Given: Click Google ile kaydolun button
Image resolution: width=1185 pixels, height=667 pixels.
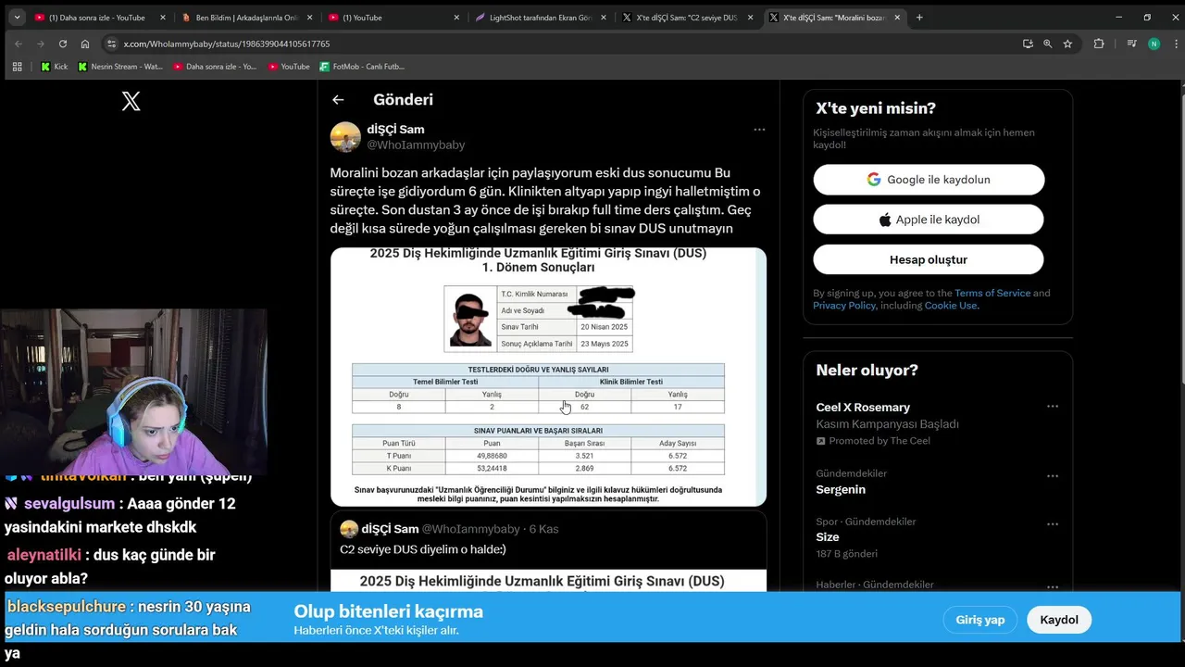Looking at the screenshot, I should click(x=929, y=180).
